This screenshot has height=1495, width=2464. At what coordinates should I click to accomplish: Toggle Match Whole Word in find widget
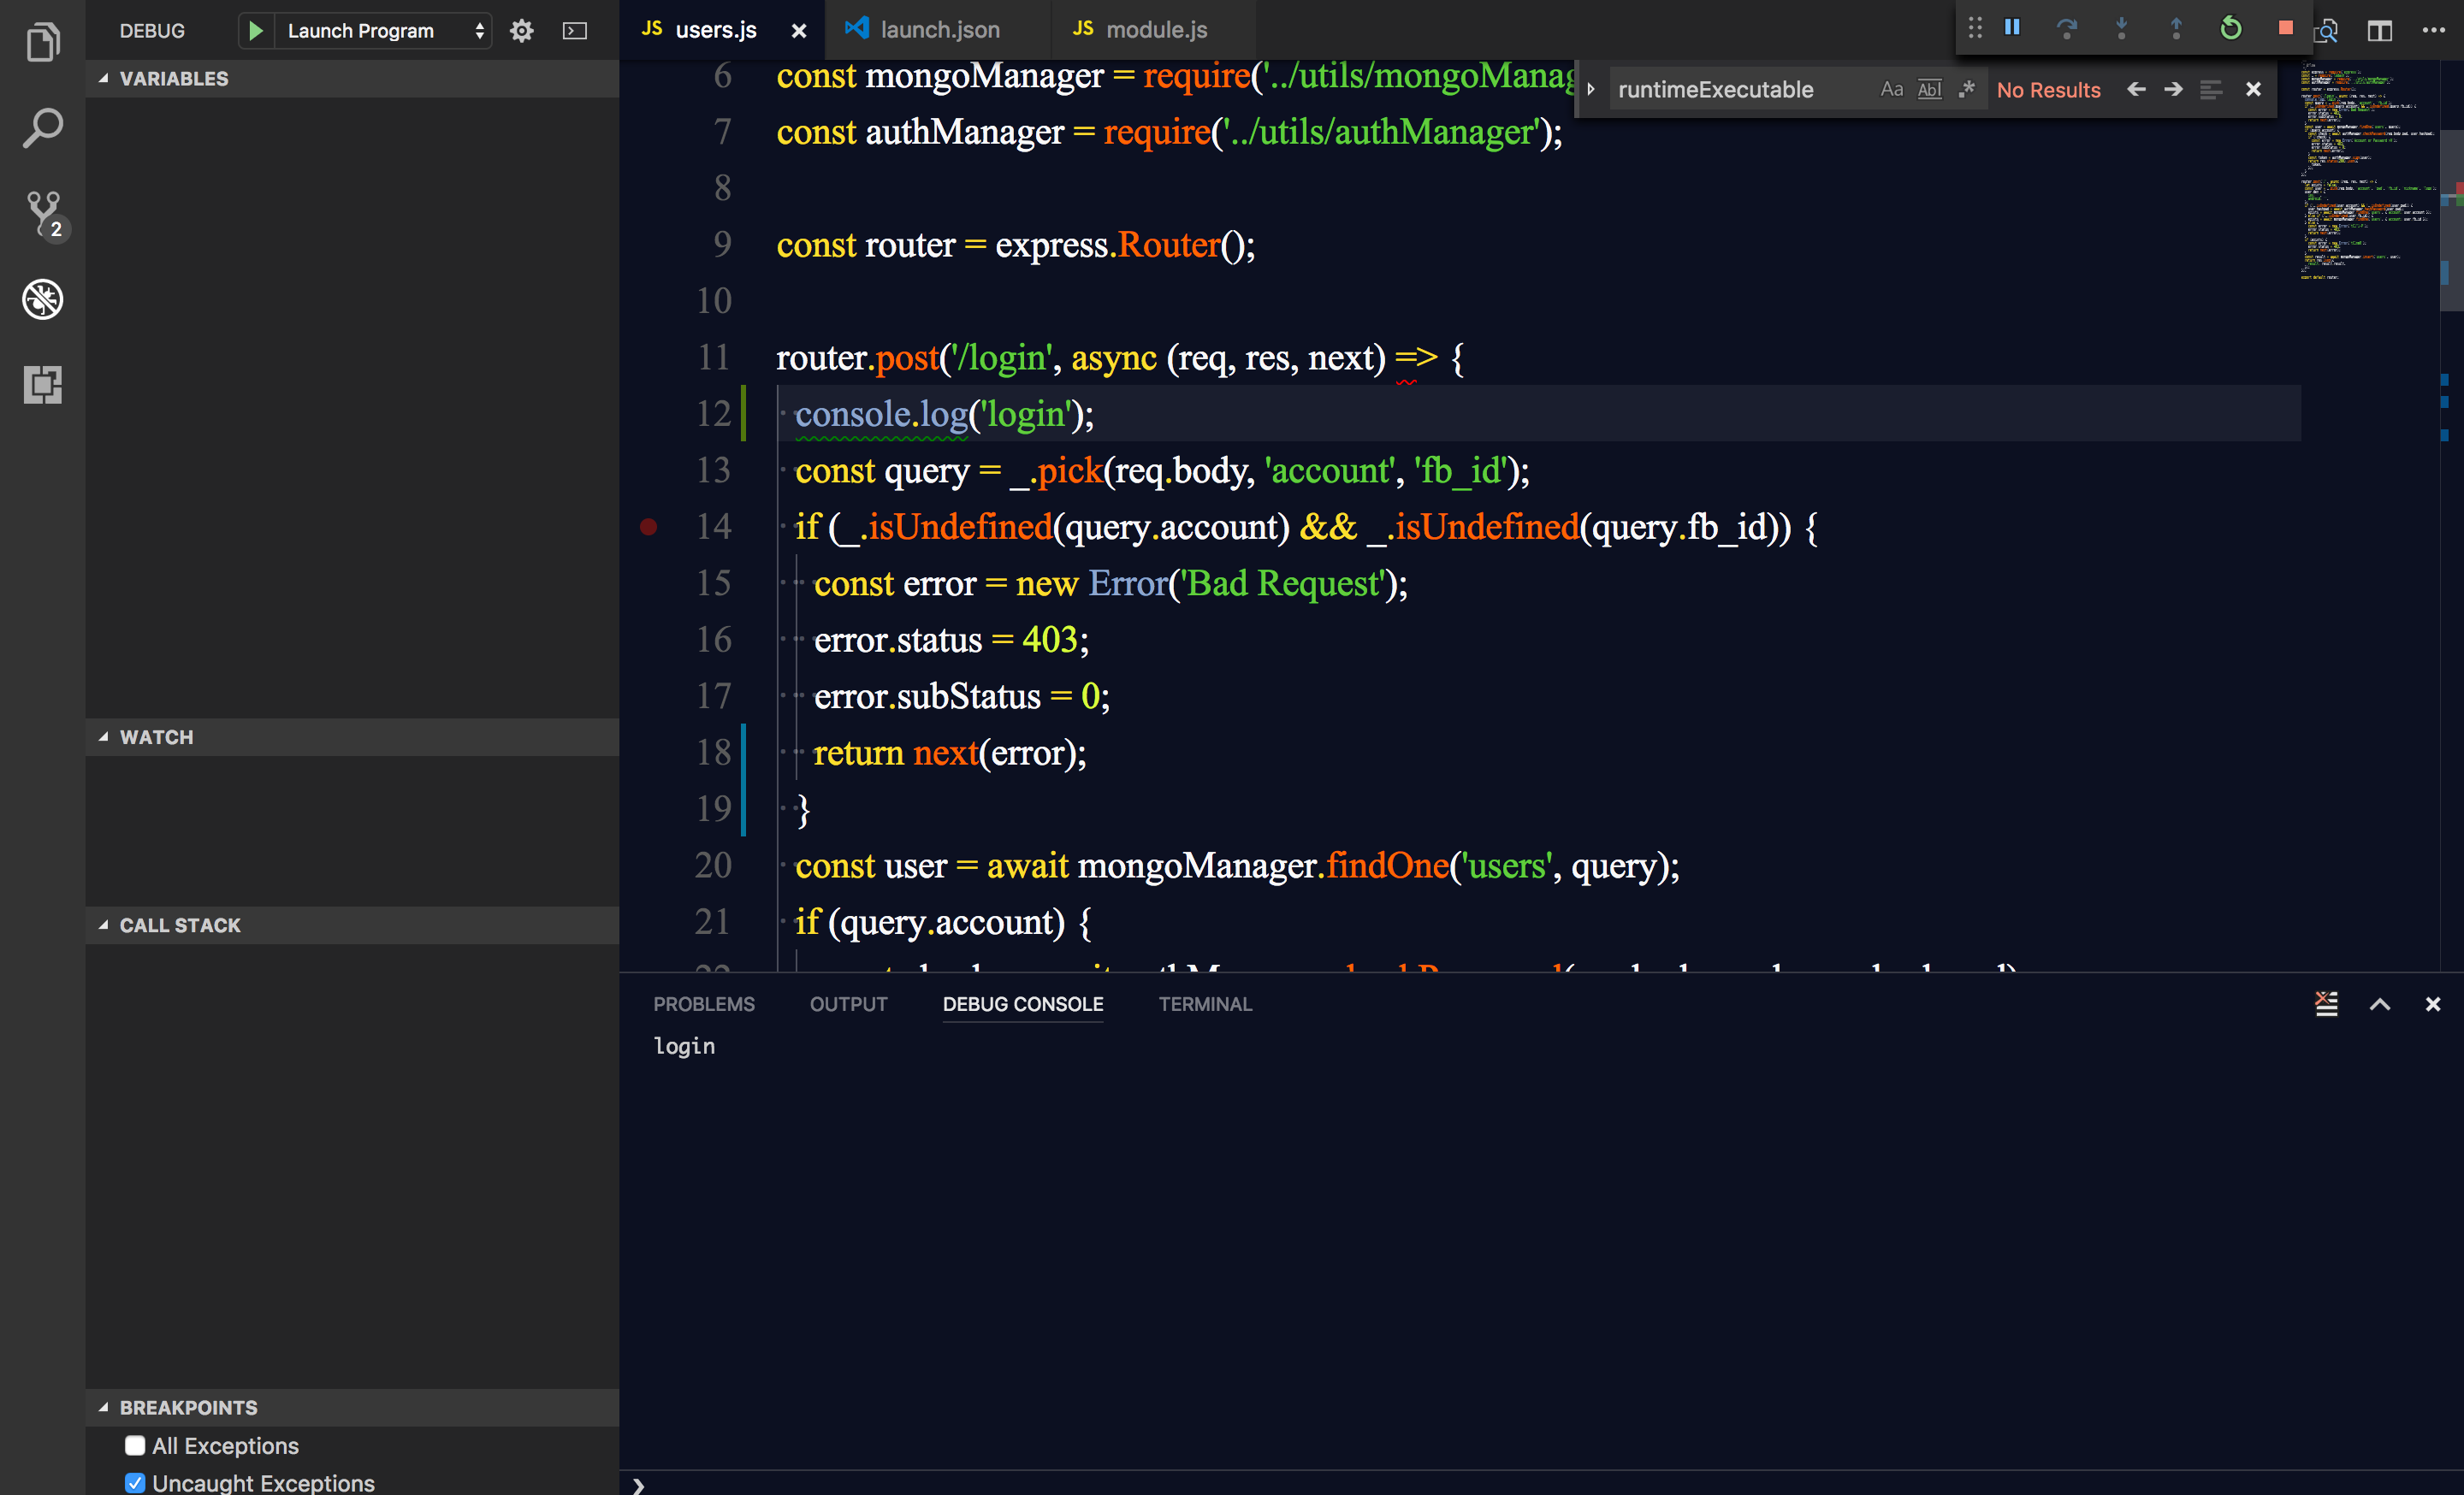coord(1930,89)
